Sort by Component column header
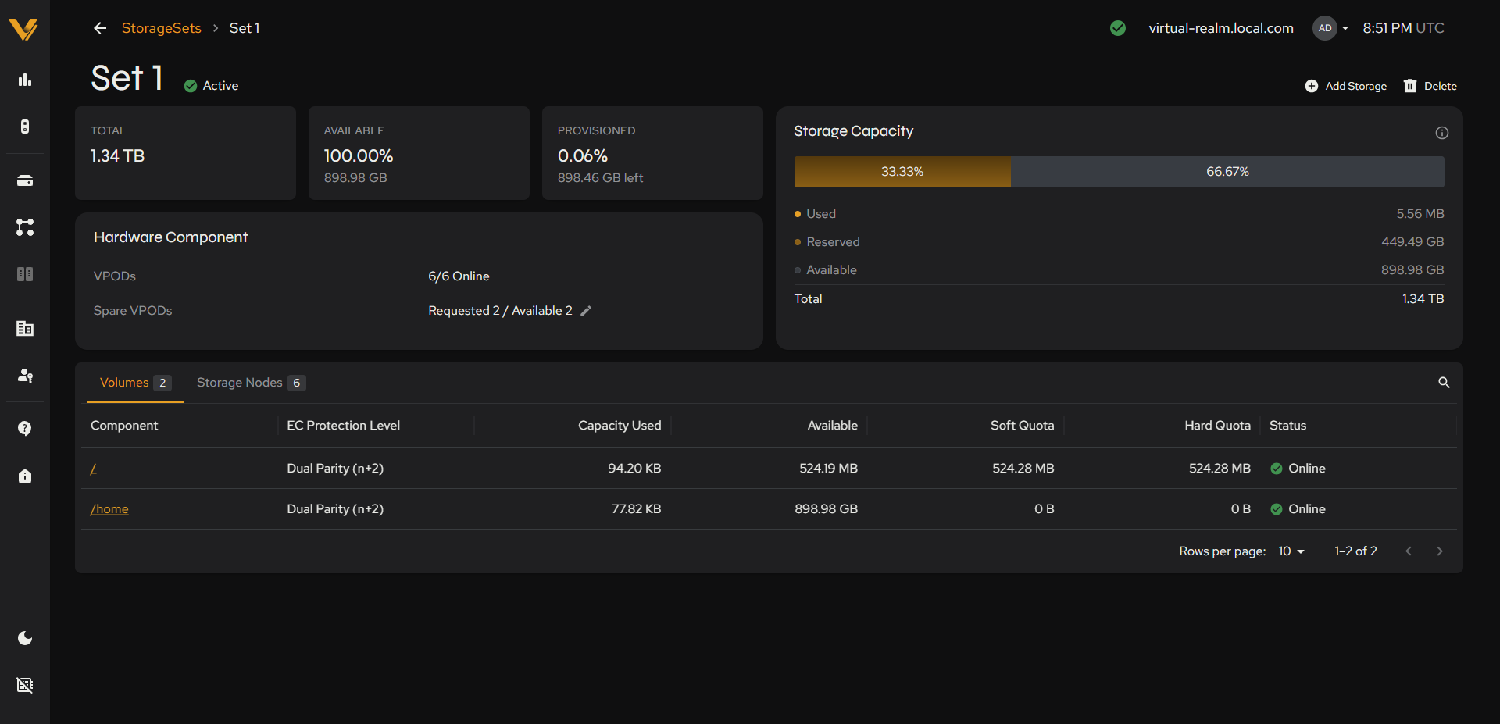 click(124, 426)
